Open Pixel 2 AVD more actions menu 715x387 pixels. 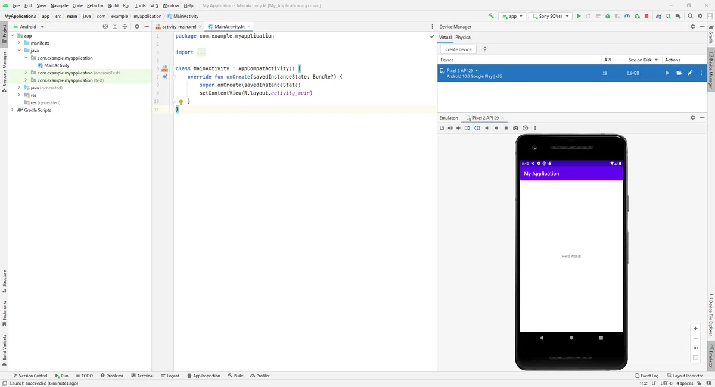[701, 73]
